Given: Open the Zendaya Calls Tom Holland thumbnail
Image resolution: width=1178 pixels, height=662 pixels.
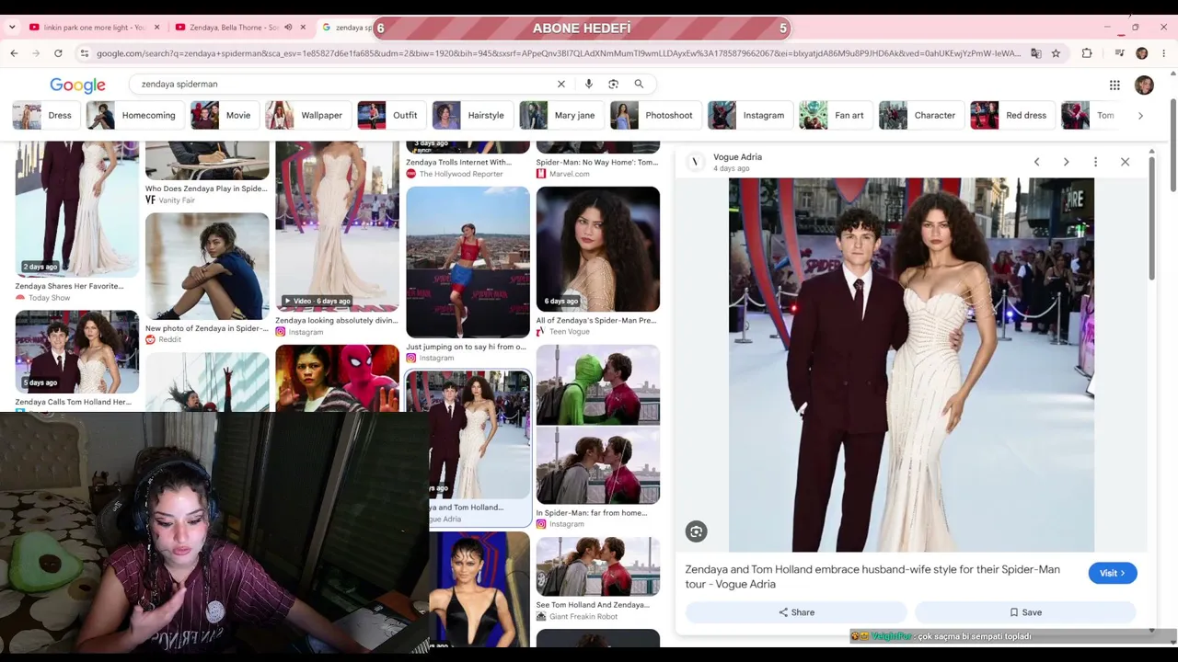Looking at the screenshot, I should pyautogui.click(x=77, y=352).
